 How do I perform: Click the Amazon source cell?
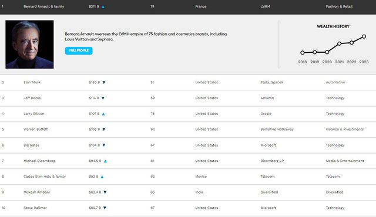click(x=267, y=98)
